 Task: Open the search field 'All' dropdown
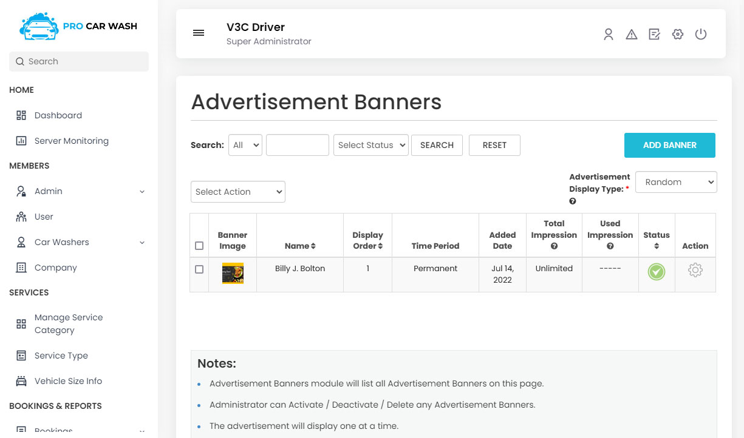[245, 145]
